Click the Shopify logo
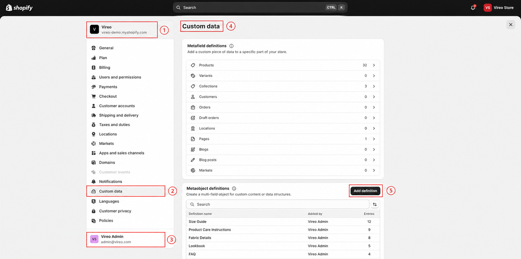The height and width of the screenshot is (259, 521). coord(19,7)
